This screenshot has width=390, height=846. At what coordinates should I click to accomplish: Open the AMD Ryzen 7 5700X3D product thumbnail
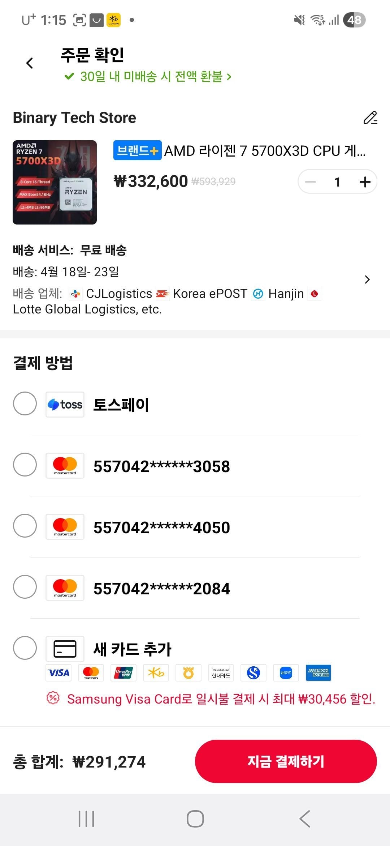pos(55,182)
